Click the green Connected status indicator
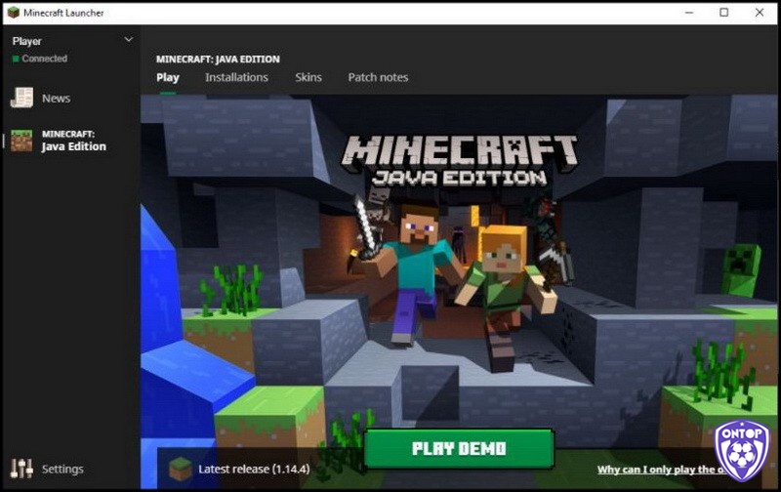The width and height of the screenshot is (781, 492). [x=16, y=59]
